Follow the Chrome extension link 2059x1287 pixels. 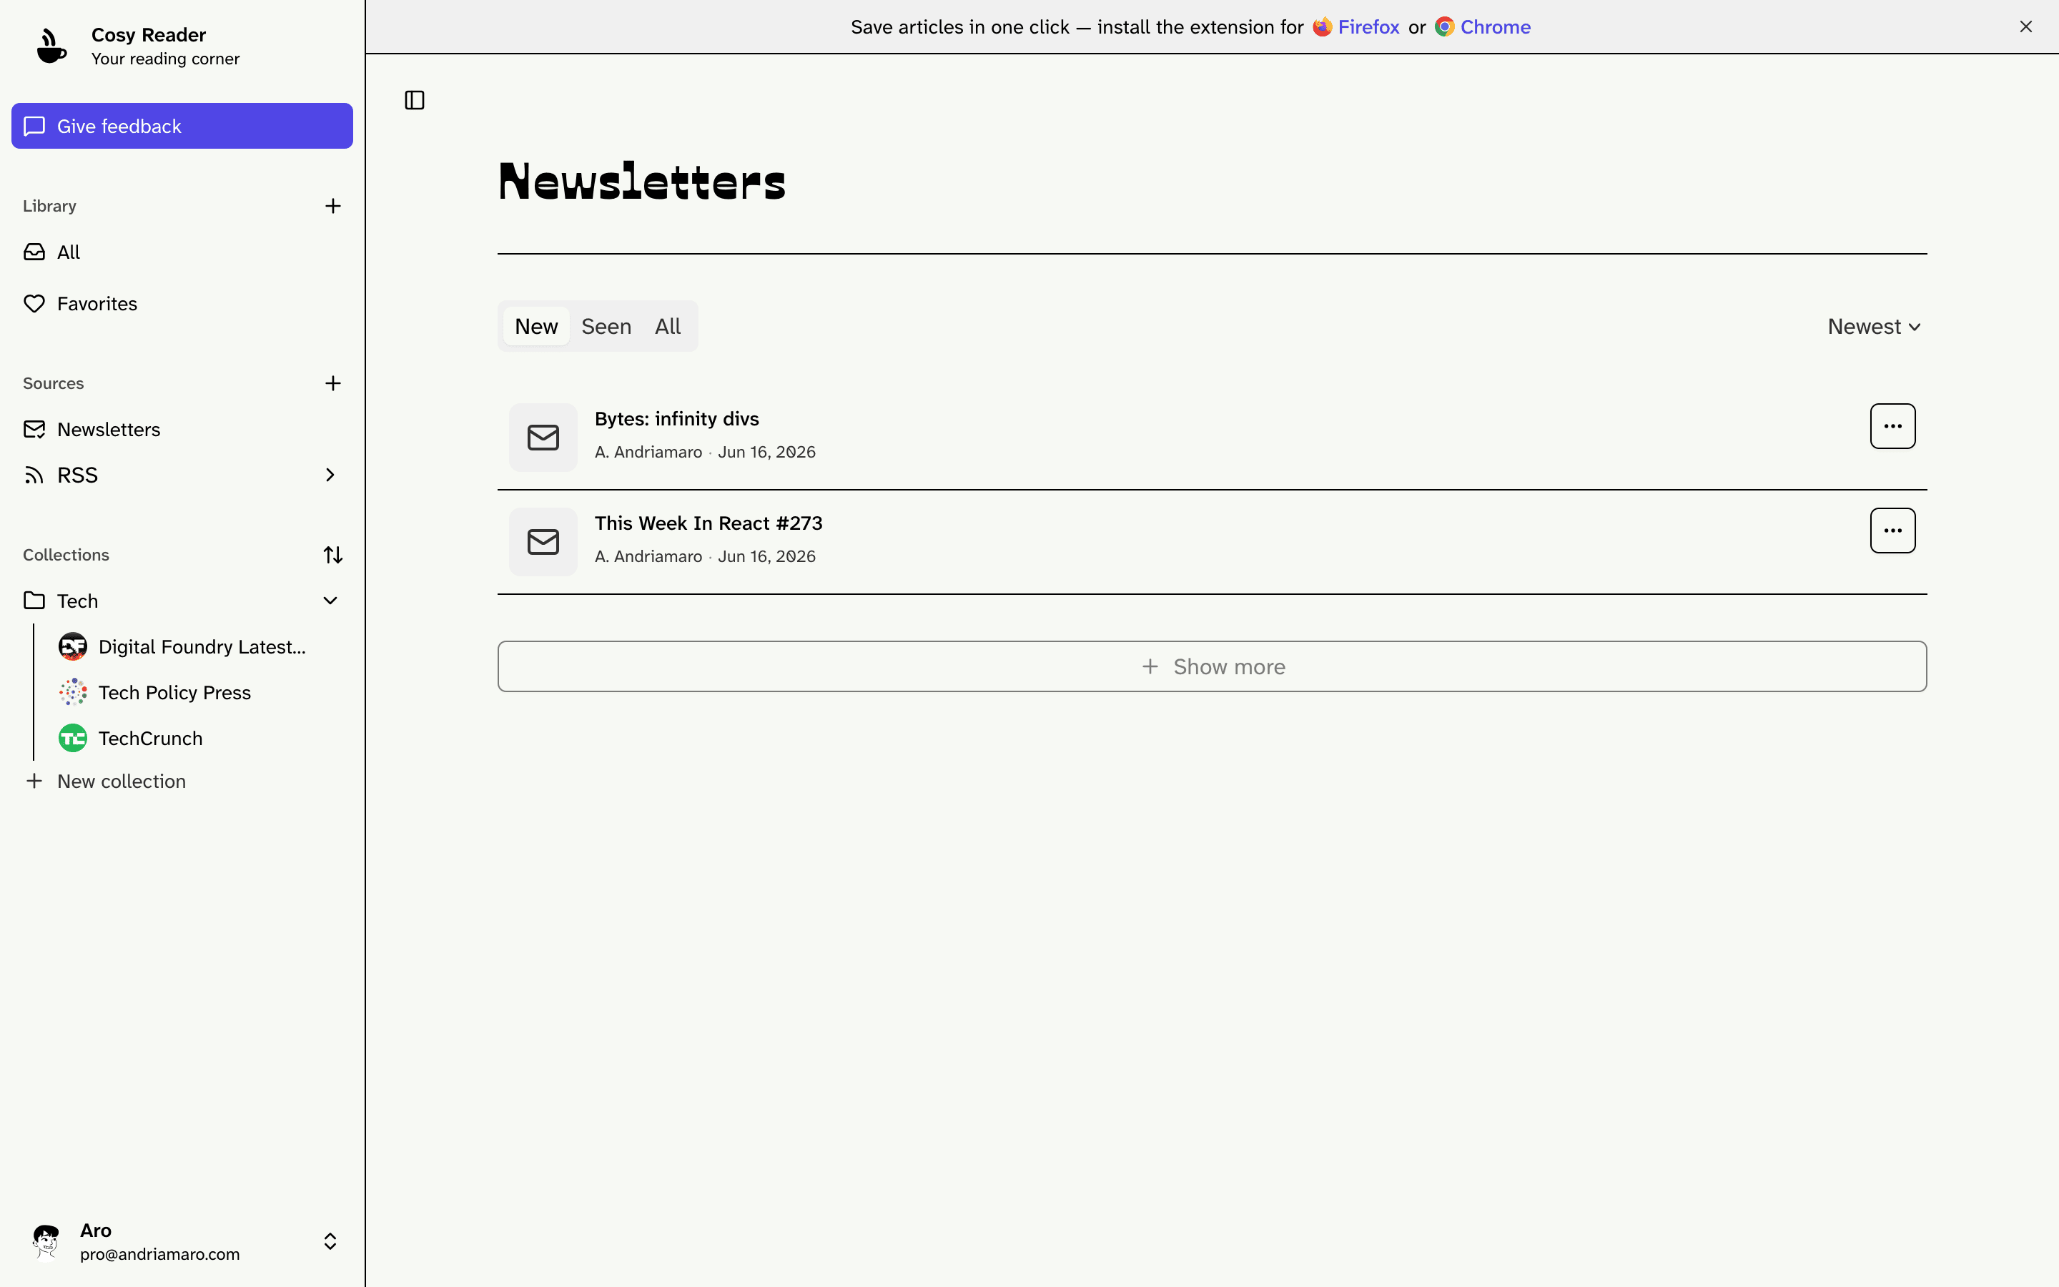(1495, 27)
